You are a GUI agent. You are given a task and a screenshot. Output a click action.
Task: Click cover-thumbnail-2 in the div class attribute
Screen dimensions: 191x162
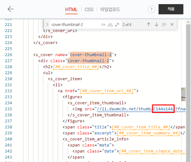88,61
